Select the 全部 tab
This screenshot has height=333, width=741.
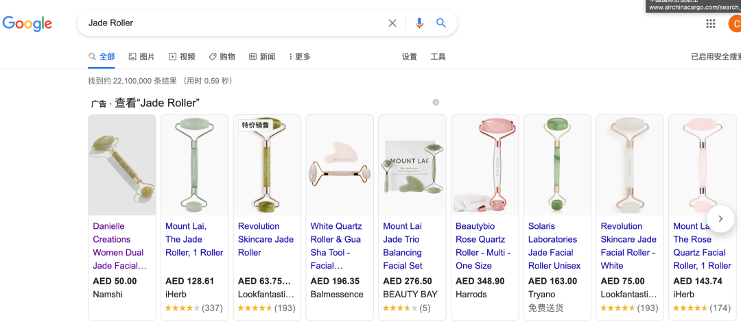pyautogui.click(x=102, y=57)
